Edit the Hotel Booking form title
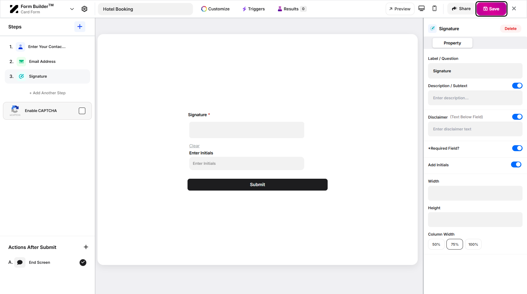This screenshot has width=527, height=294. [x=145, y=9]
